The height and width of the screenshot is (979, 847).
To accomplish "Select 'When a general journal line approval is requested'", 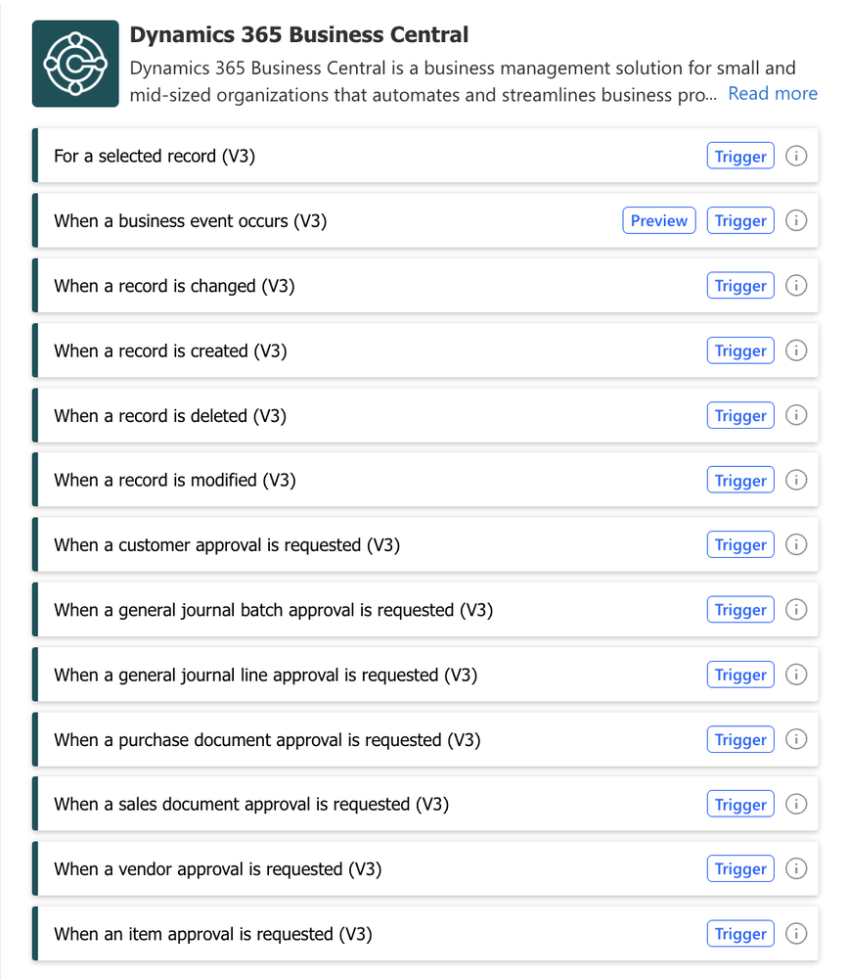I will click(x=425, y=675).
